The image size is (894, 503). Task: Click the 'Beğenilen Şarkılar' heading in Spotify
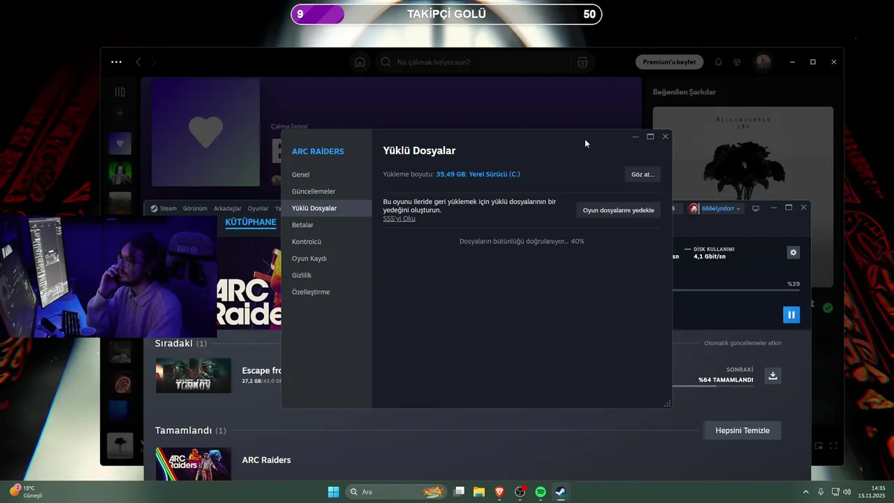point(684,92)
